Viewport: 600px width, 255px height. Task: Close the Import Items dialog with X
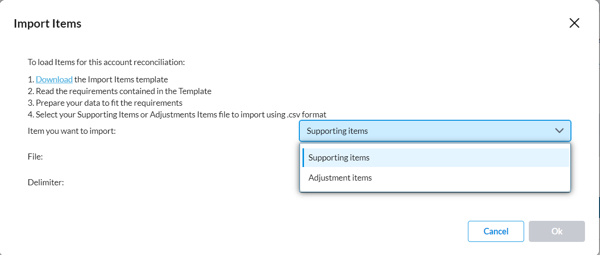pyautogui.click(x=574, y=23)
